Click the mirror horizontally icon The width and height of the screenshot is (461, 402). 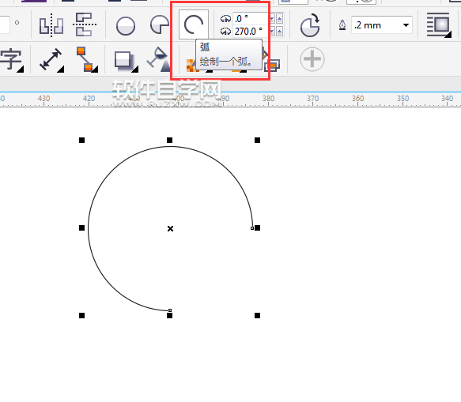point(51,25)
